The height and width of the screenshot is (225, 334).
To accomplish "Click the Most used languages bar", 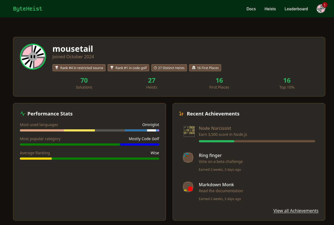I will [89, 130].
